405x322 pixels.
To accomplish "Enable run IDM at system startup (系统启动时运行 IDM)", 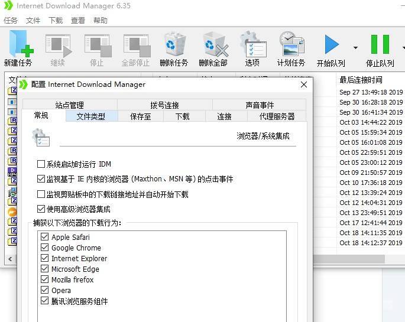I will (x=41, y=164).
